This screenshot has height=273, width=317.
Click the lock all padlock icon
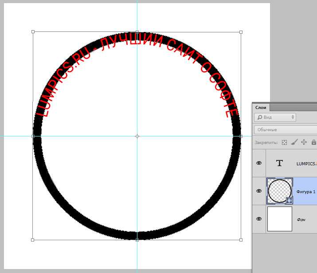(314, 142)
